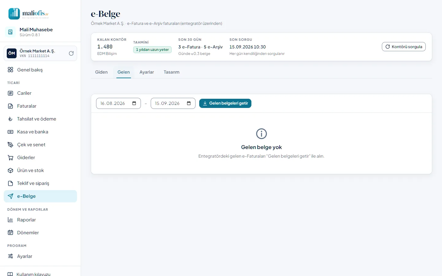This screenshot has width=442, height=276.
Task: Click the Cariler sidebar icon
Action: (10, 93)
